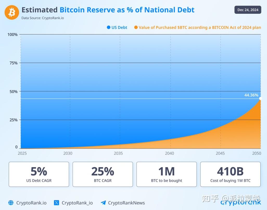Select the 25% BTC CAGR card
This screenshot has height=210, width=267.
(x=103, y=174)
